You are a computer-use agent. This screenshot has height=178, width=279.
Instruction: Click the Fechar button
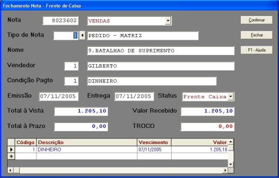[256, 35]
